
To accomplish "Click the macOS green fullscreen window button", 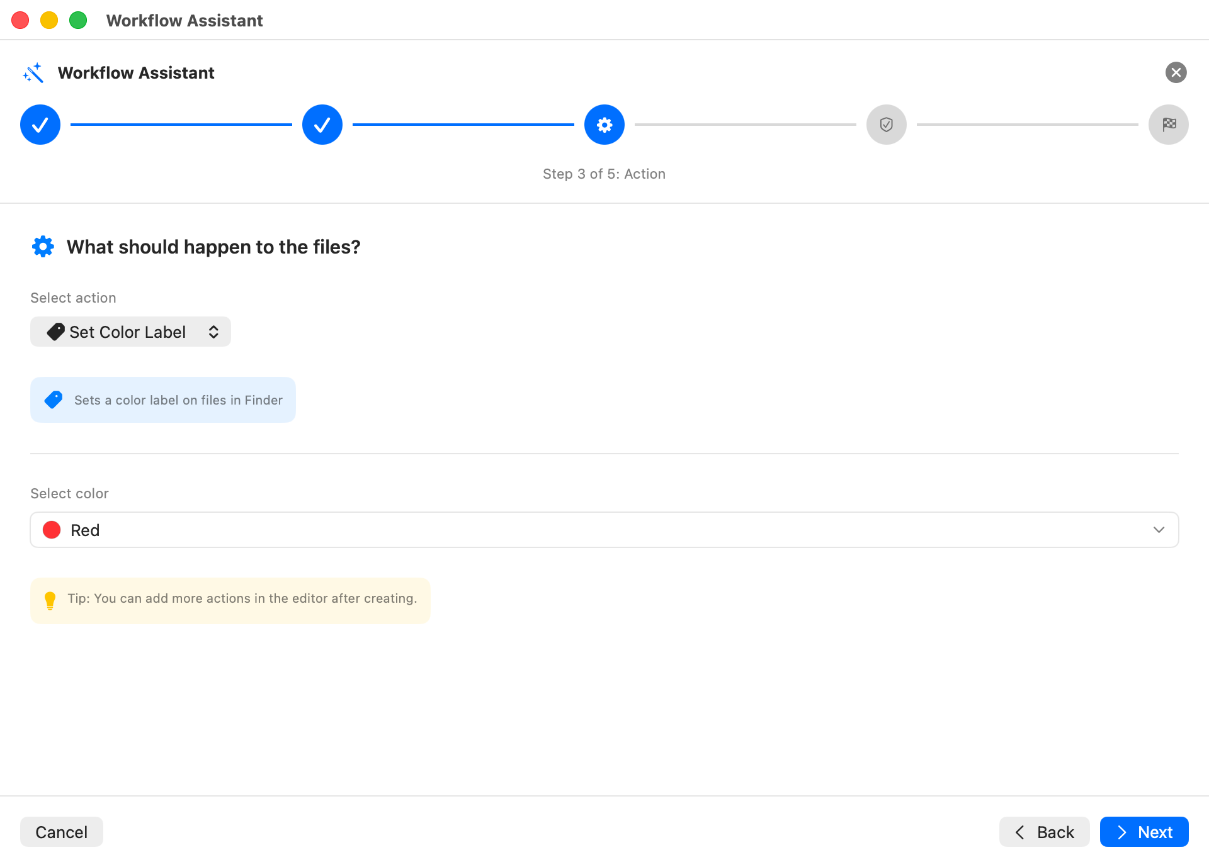I will 78,20.
